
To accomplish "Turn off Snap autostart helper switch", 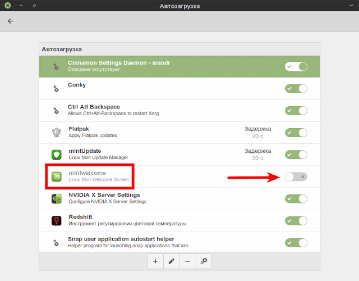I will tap(296, 243).
